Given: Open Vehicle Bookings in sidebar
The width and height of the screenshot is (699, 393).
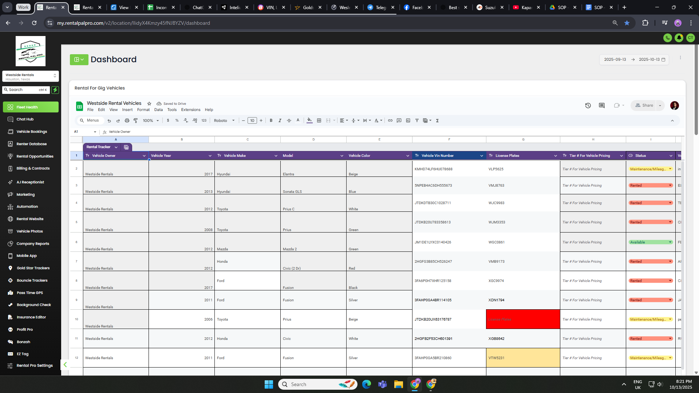Looking at the screenshot, I should [x=32, y=132].
